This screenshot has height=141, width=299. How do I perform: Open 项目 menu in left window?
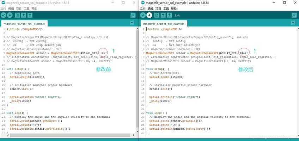click(19, 8)
